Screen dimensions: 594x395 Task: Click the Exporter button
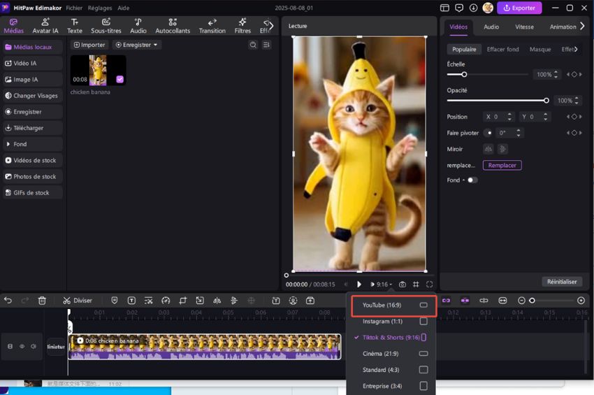[519, 8]
